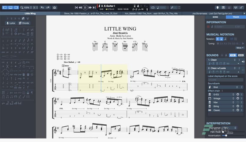Click the relative tempo note icon
The image size is (246, 142).
click(158, 7)
